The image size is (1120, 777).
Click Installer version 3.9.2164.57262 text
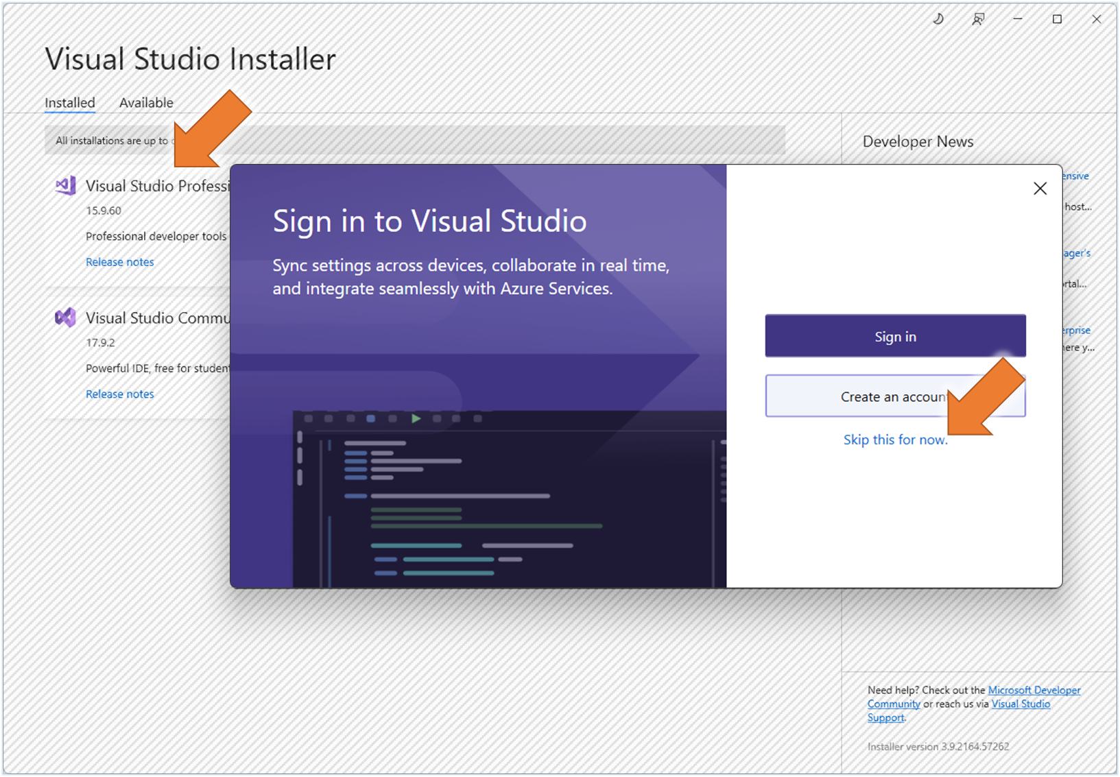[938, 747]
